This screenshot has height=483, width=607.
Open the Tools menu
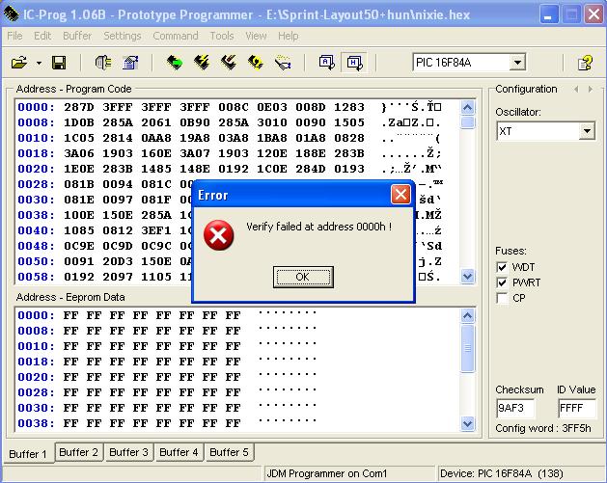[x=222, y=36]
